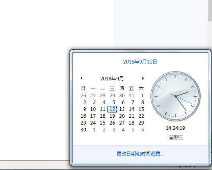Select day 25 in the calendar
Image resolution: width=212 pixels, height=170 pixels.
[103, 123]
